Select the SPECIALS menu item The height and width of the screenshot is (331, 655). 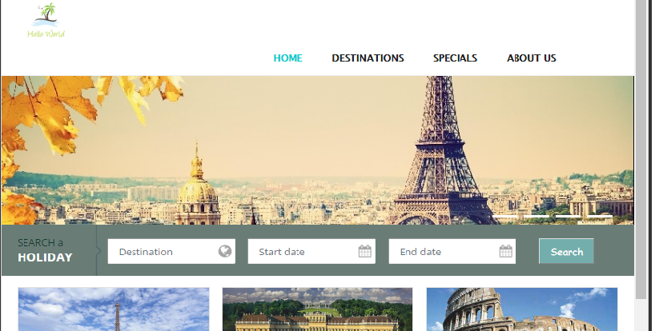(x=455, y=58)
